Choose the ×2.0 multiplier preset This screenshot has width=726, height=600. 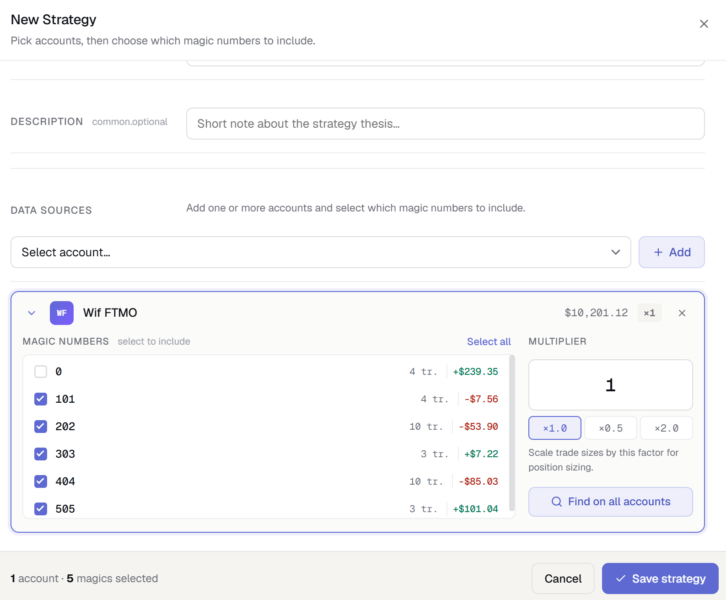[x=666, y=428]
